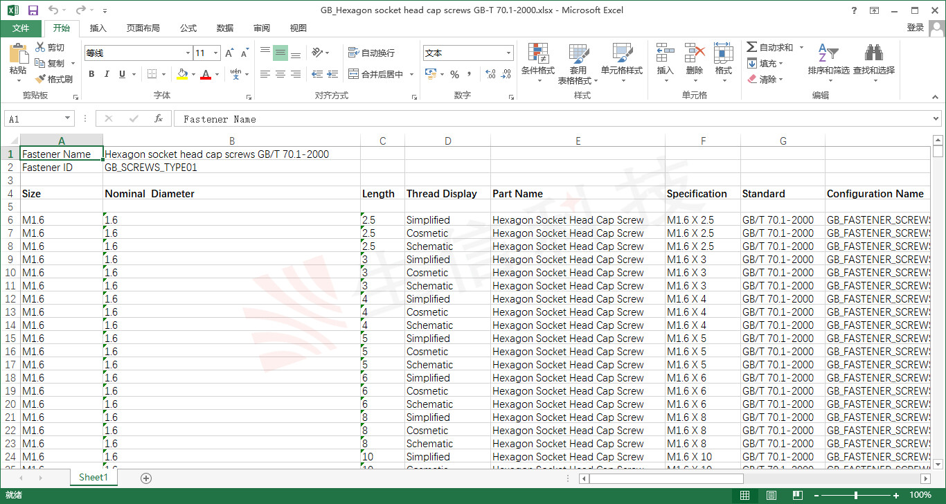Switch to the Review (审阅) tab
This screenshot has height=504, width=946.
coord(262,28)
